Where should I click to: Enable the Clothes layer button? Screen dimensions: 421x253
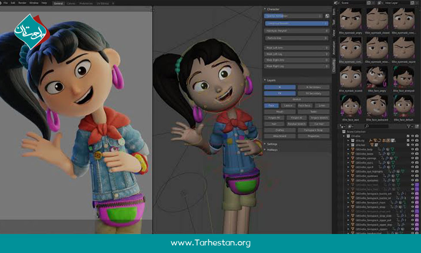pos(280,130)
